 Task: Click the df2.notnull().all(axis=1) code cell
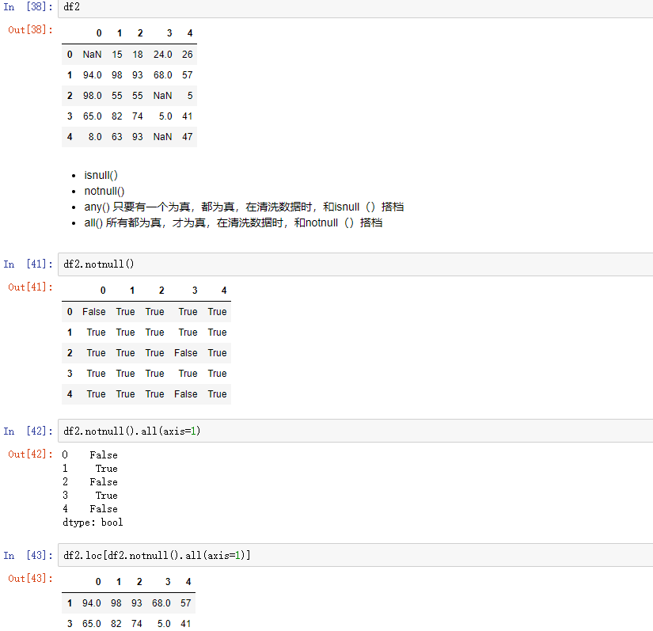tap(355, 431)
